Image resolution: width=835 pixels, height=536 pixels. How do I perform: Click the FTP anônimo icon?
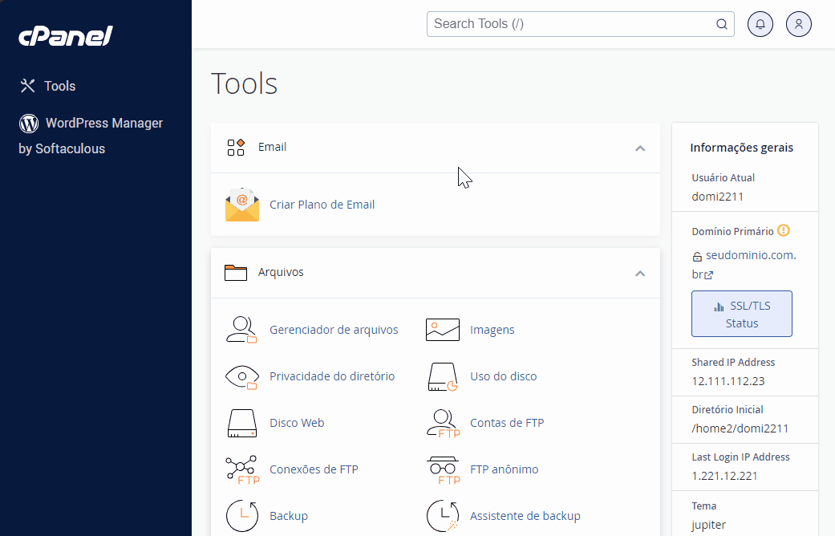(x=443, y=470)
